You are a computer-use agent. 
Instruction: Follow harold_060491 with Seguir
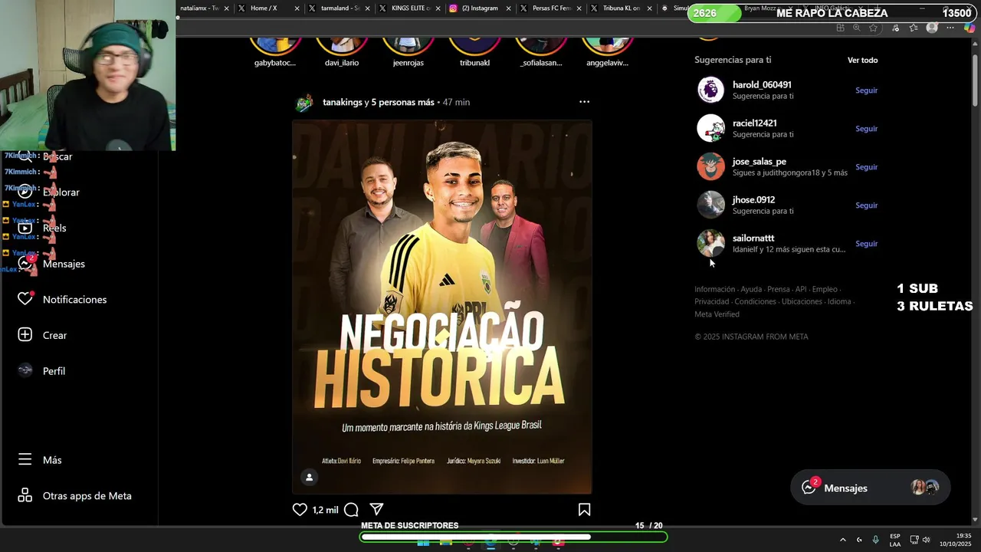[x=866, y=90]
